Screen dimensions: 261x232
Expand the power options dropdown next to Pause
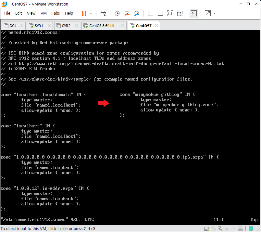click(91, 13)
